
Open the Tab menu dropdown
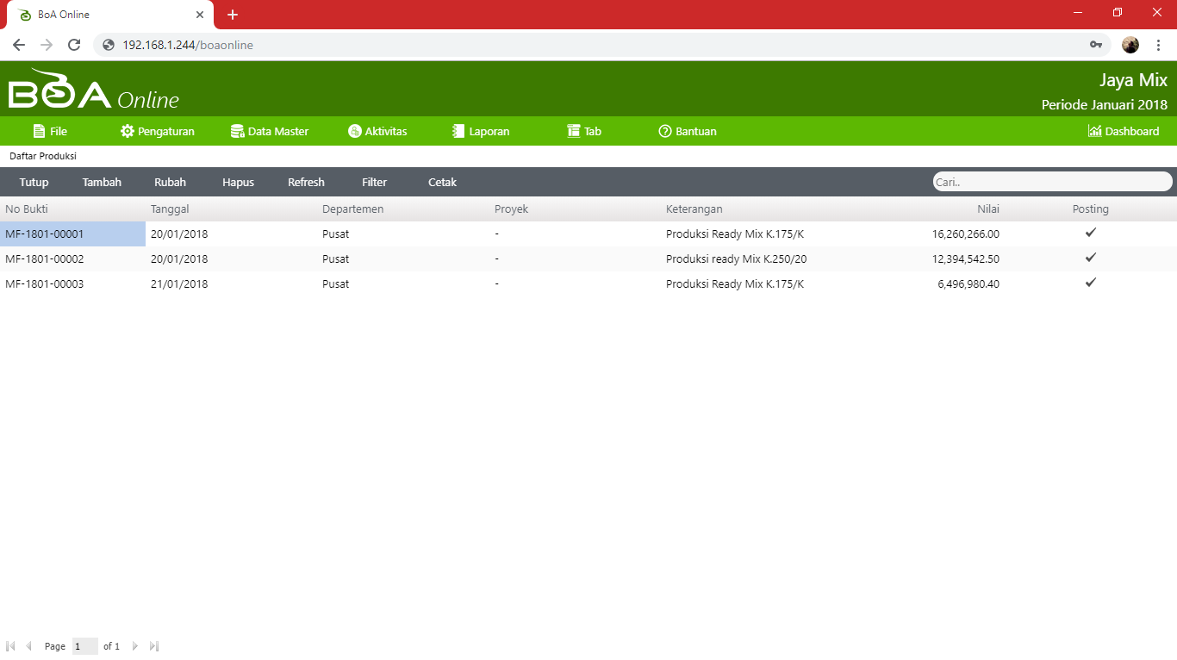pyautogui.click(x=584, y=131)
